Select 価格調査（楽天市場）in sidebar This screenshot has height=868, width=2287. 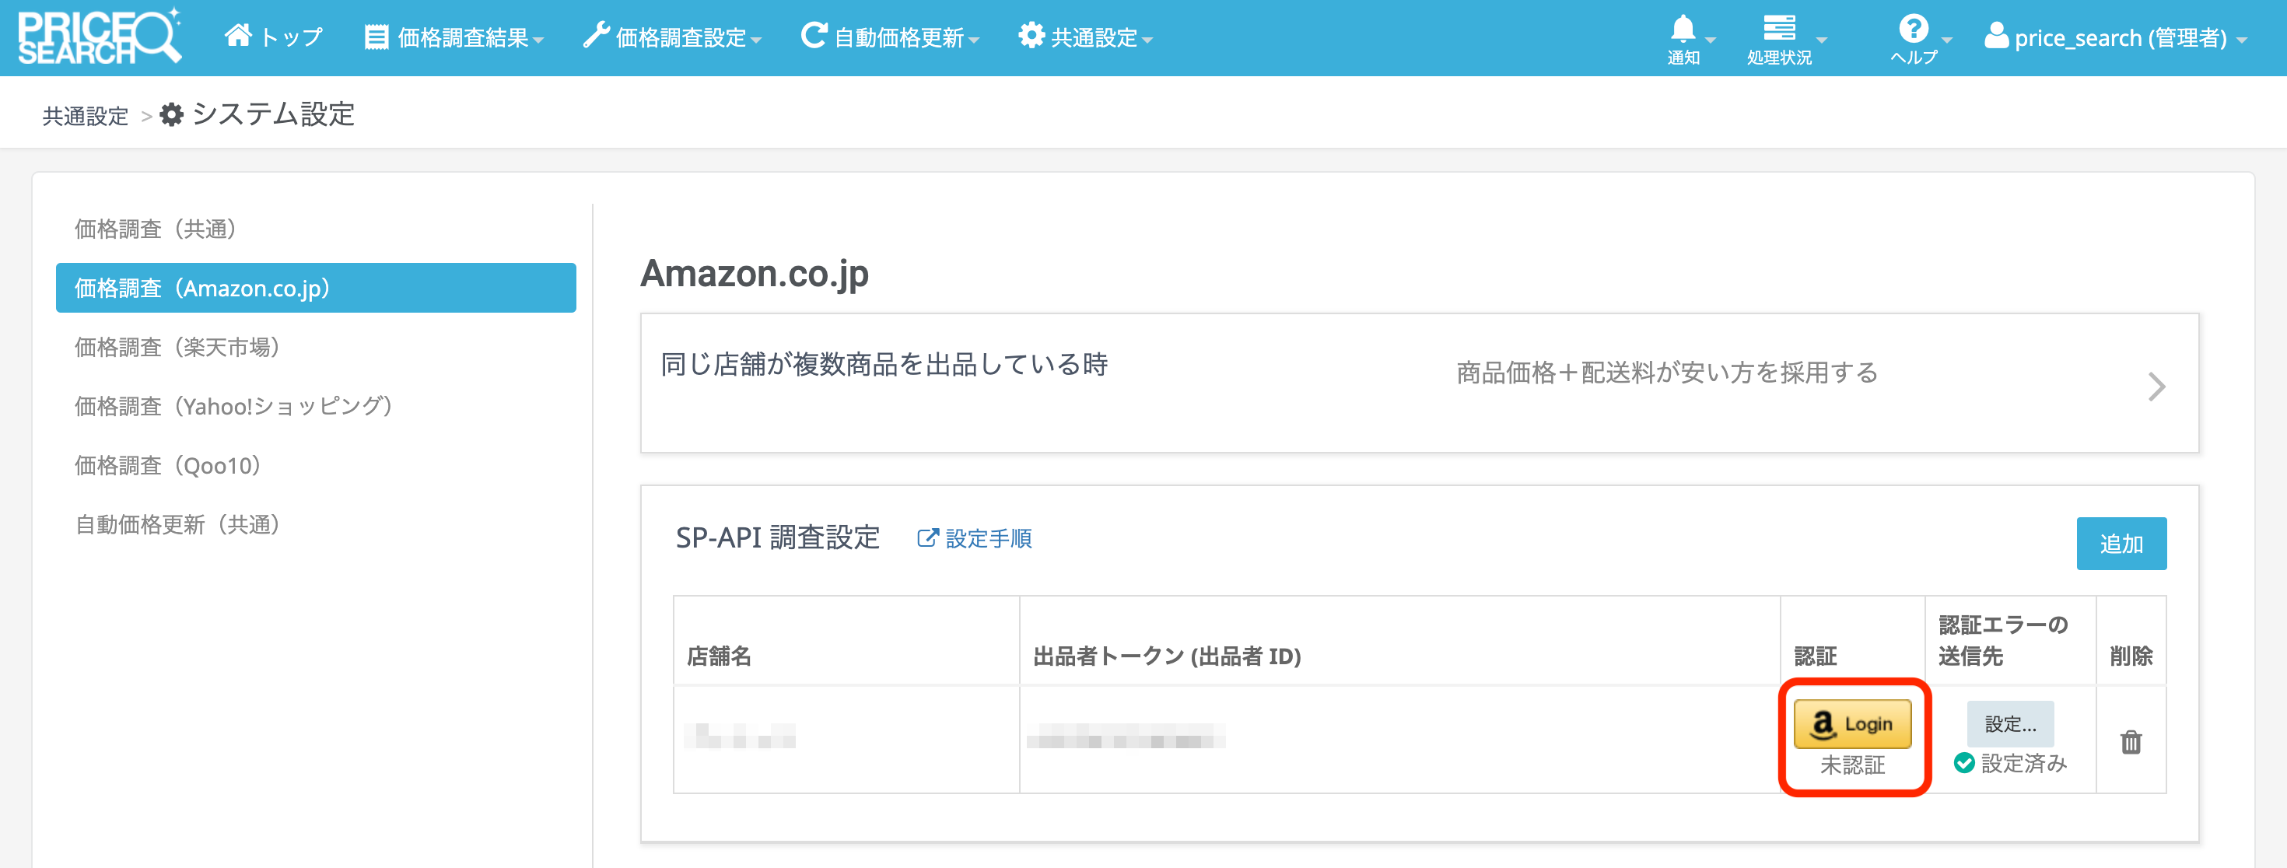coord(177,347)
